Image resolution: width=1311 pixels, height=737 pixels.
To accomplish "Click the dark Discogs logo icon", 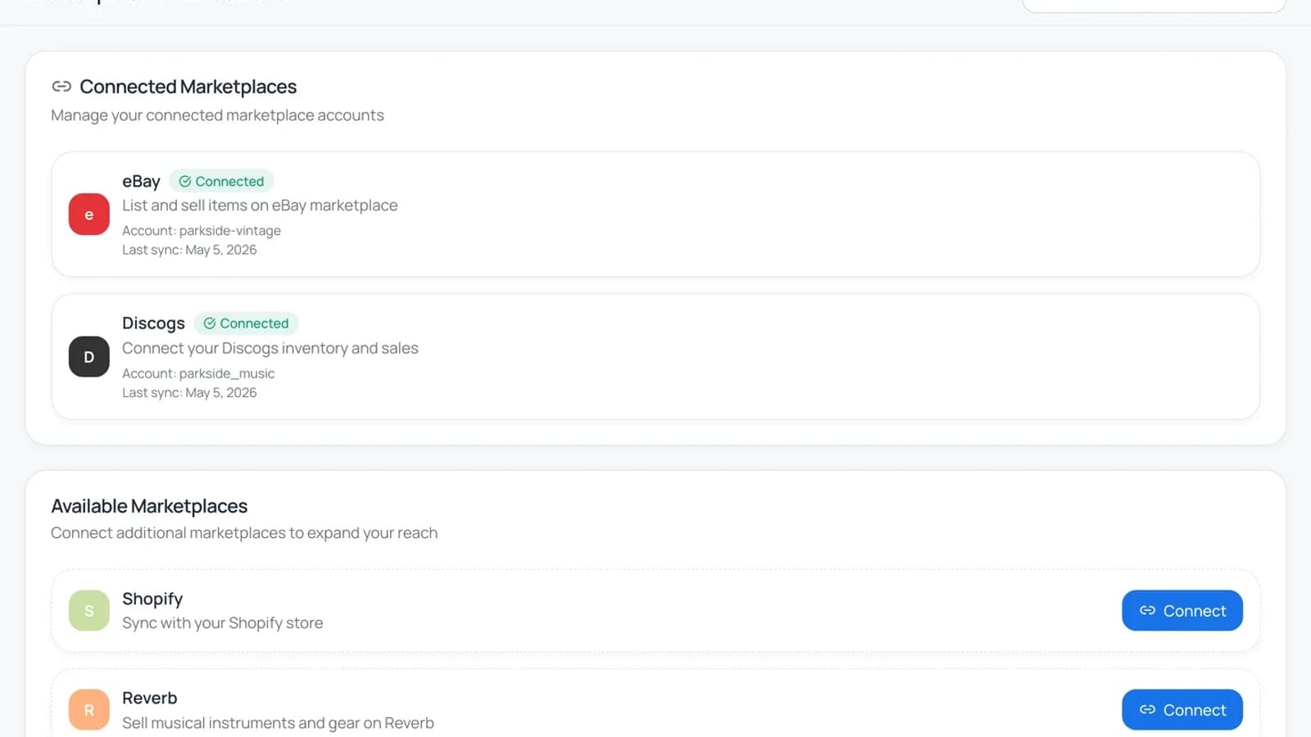I will pyautogui.click(x=89, y=357).
